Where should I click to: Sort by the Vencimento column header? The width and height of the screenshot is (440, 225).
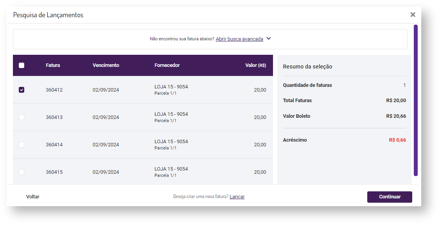click(106, 65)
